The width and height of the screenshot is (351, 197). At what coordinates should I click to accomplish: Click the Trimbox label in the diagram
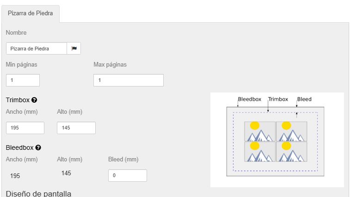pyautogui.click(x=278, y=99)
